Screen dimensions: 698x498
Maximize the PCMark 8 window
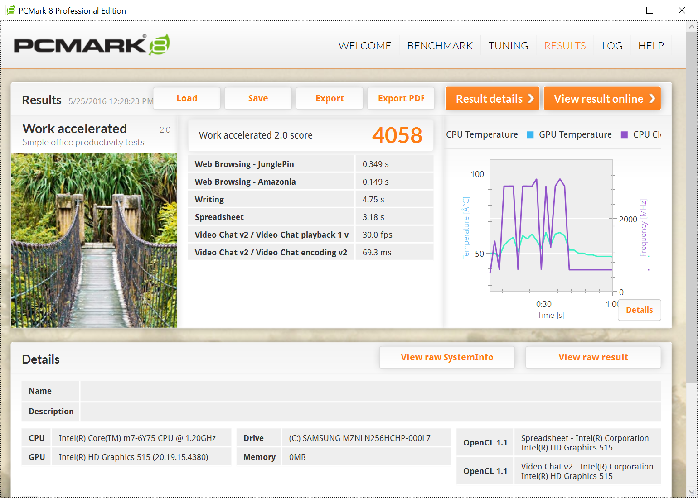point(650,10)
